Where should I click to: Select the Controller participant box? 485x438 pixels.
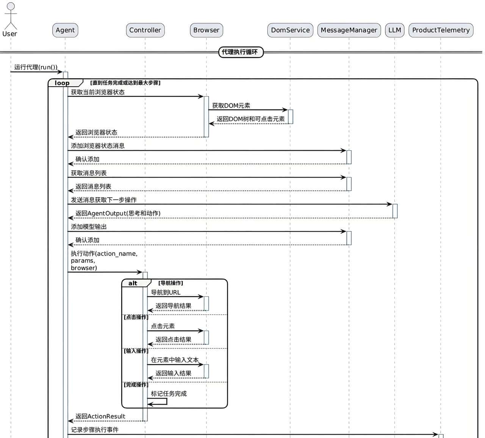click(145, 30)
